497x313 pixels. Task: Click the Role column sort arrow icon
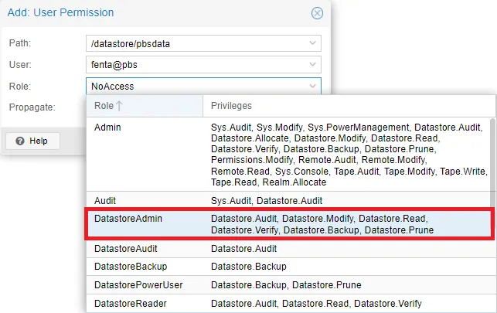[120, 106]
